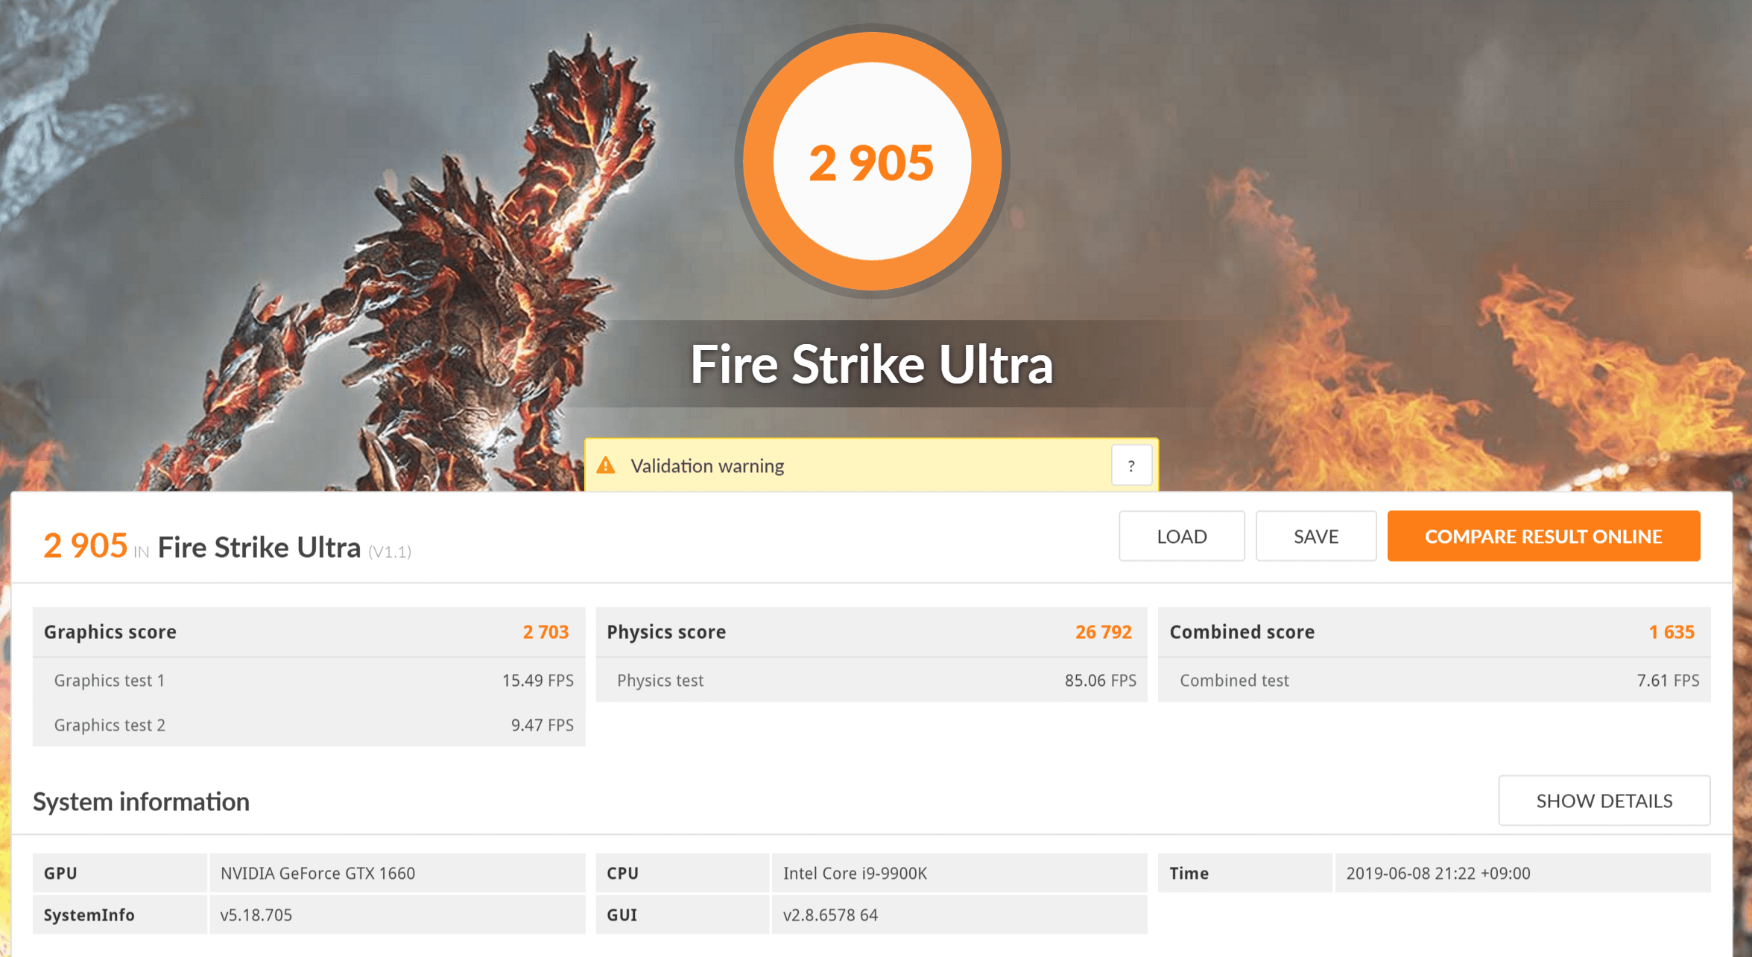
Task: Click the Physics test row label
Action: pos(660,680)
